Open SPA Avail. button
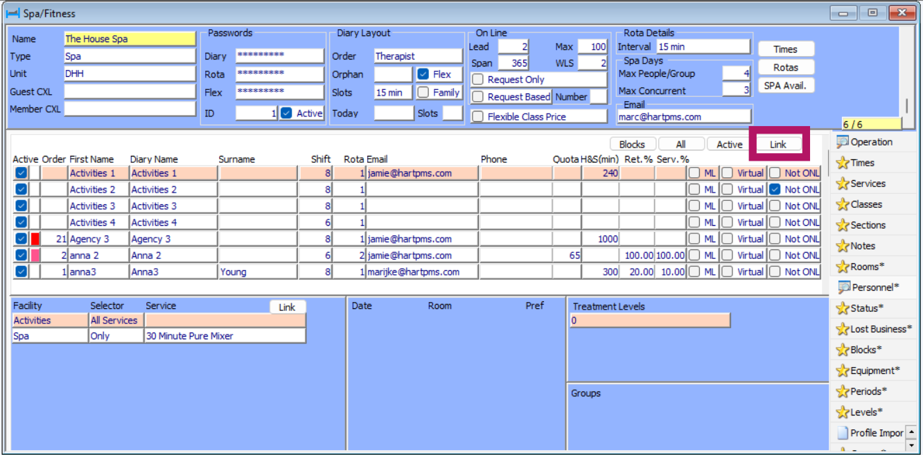The height and width of the screenshot is (455, 923). (x=785, y=86)
